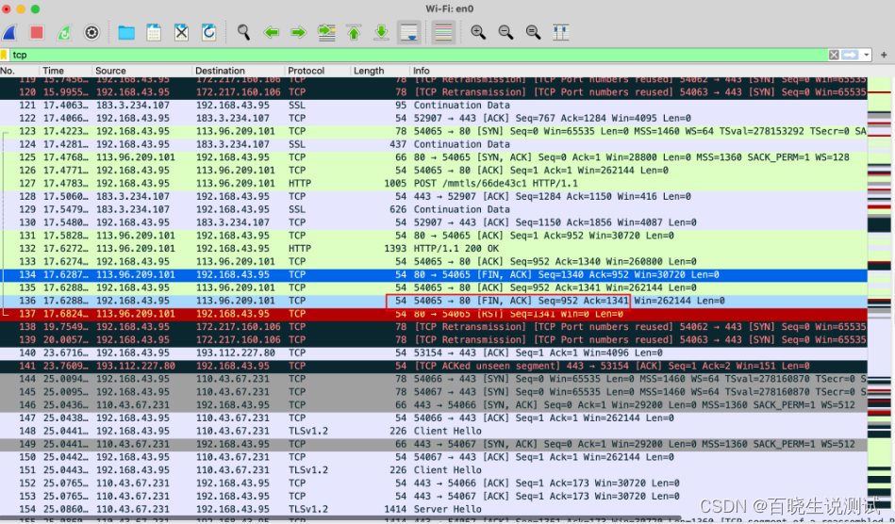Viewport: 895px width, 524px height.
Task: Select packet 131 ACK Seq=1 Ack=952
Action: [x=434, y=236]
